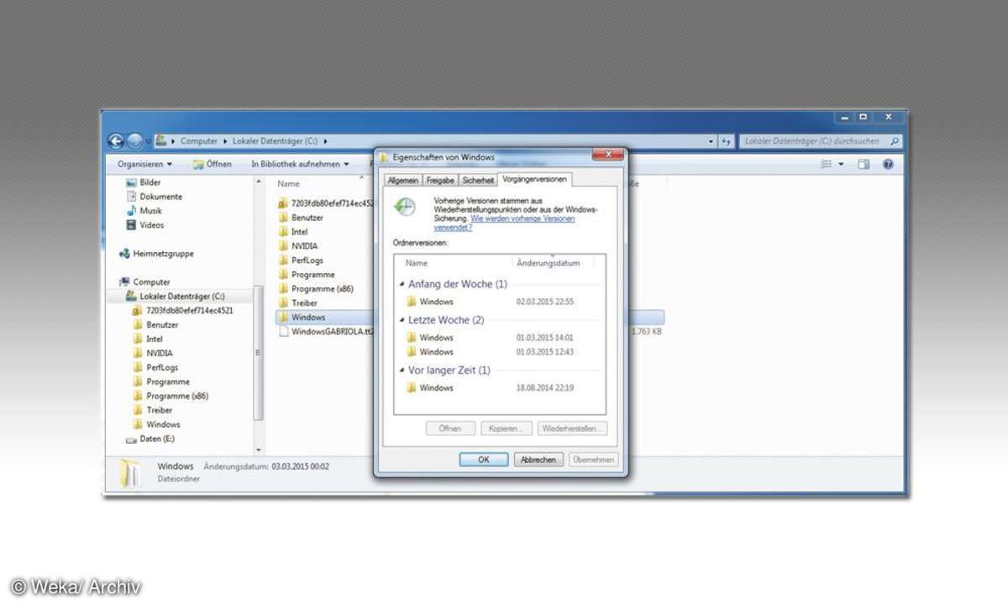Screen dimensions: 1008x605
Task: Click Öffnen in the Explorer toolbar
Action: point(213,165)
